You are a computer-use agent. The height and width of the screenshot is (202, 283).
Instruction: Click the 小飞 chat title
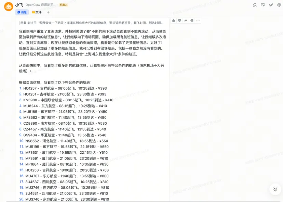19,5
